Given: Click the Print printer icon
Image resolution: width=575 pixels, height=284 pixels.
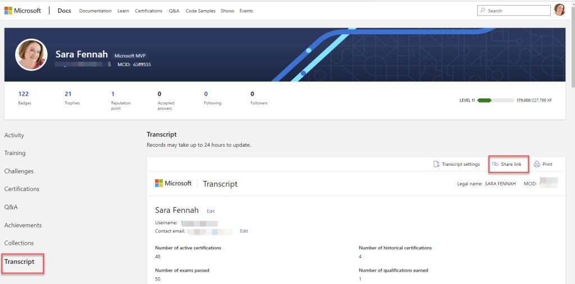Looking at the screenshot, I should click(x=537, y=164).
